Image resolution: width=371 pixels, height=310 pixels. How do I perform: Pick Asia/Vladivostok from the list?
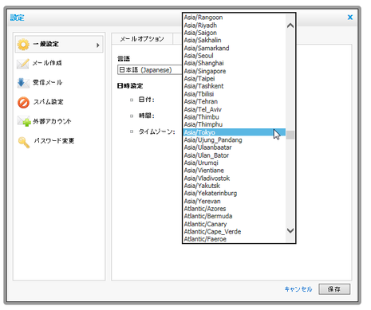(x=234, y=179)
